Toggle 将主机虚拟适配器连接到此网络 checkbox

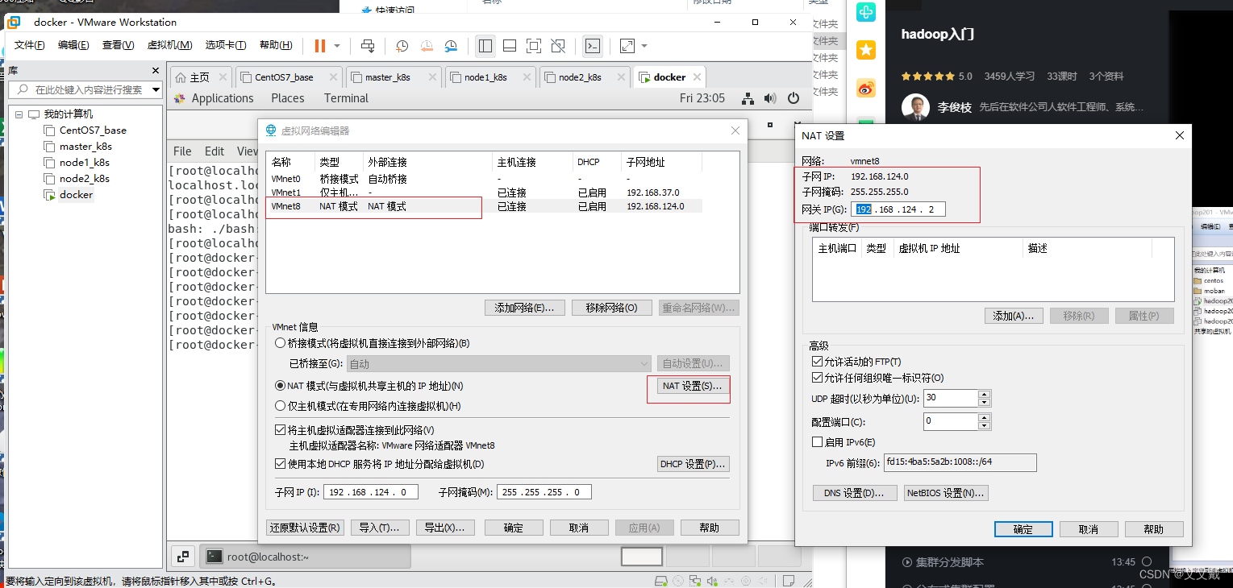280,430
